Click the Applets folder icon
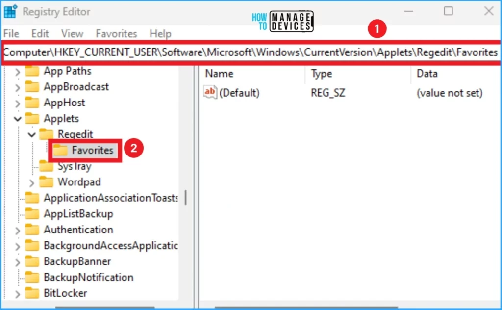502x310 pixels. (32, 118)
